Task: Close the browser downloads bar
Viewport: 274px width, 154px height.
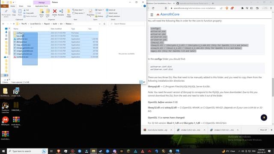Action: tap(271, 130)
